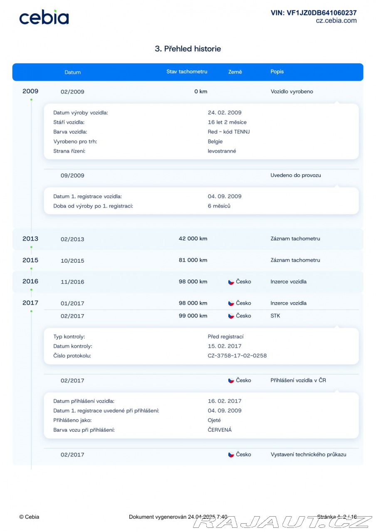Select 04. 09. 2009 next to 'Datum 1. registrace uvedené při přihlášení'
376x532 pixels.
(225, 411)
